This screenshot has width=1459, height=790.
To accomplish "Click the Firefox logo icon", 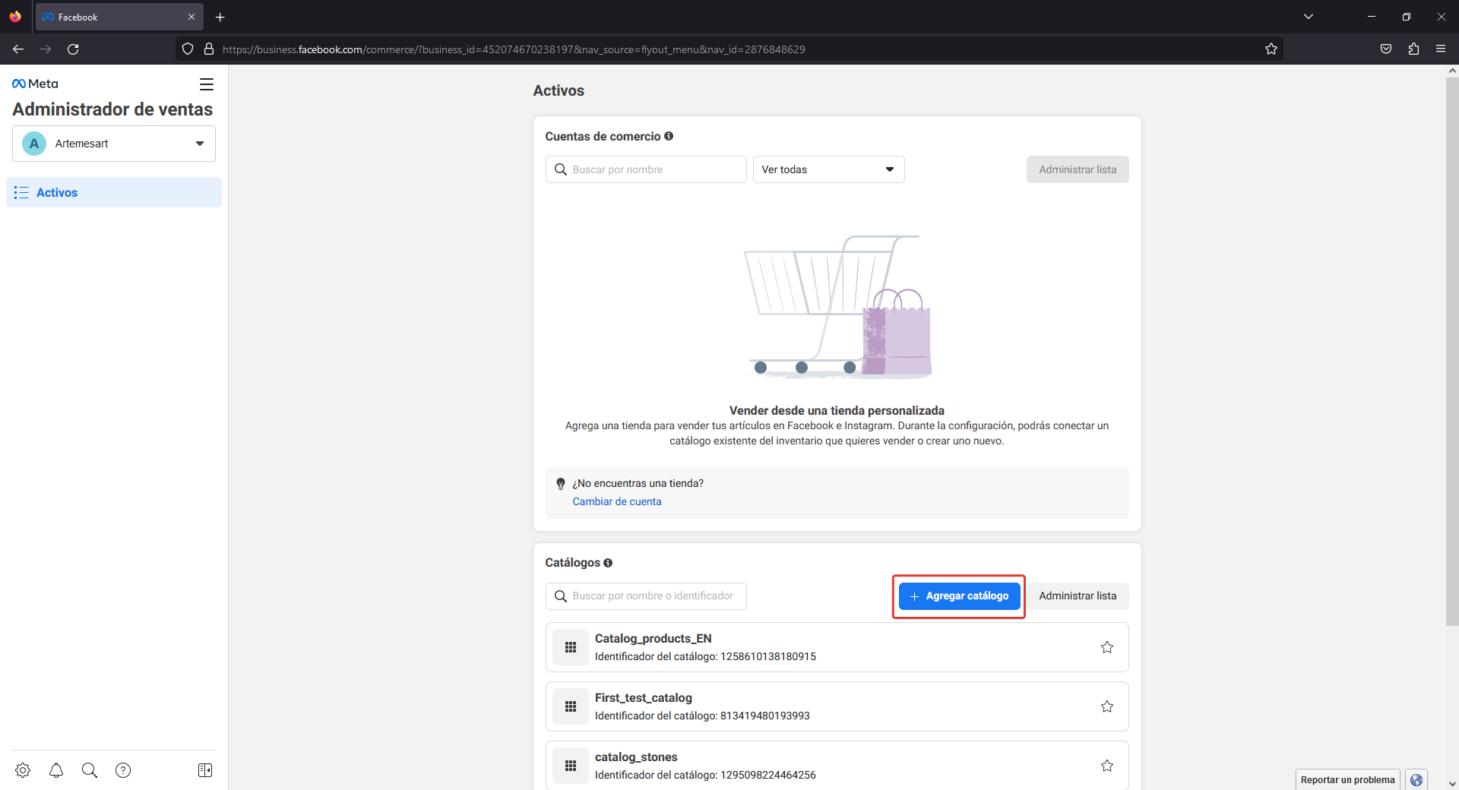I will (15, 17).
